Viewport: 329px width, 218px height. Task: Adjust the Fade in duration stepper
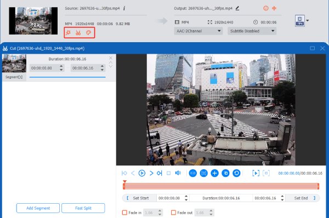[x=160, y=213]
